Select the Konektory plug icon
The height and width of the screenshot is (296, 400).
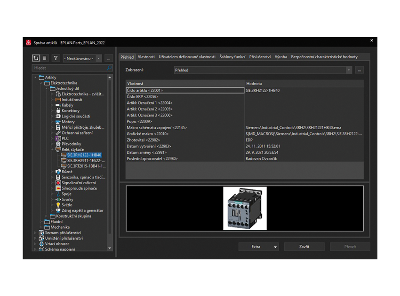(x=58, y=110)
